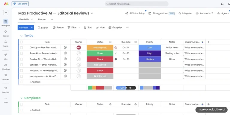
Task: Open the Favorites star icon
Action: (x=6, y=88)
